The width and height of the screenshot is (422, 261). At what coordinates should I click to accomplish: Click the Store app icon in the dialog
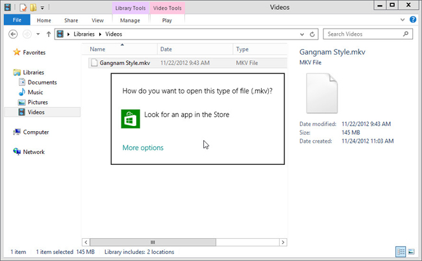pos(130,119)
